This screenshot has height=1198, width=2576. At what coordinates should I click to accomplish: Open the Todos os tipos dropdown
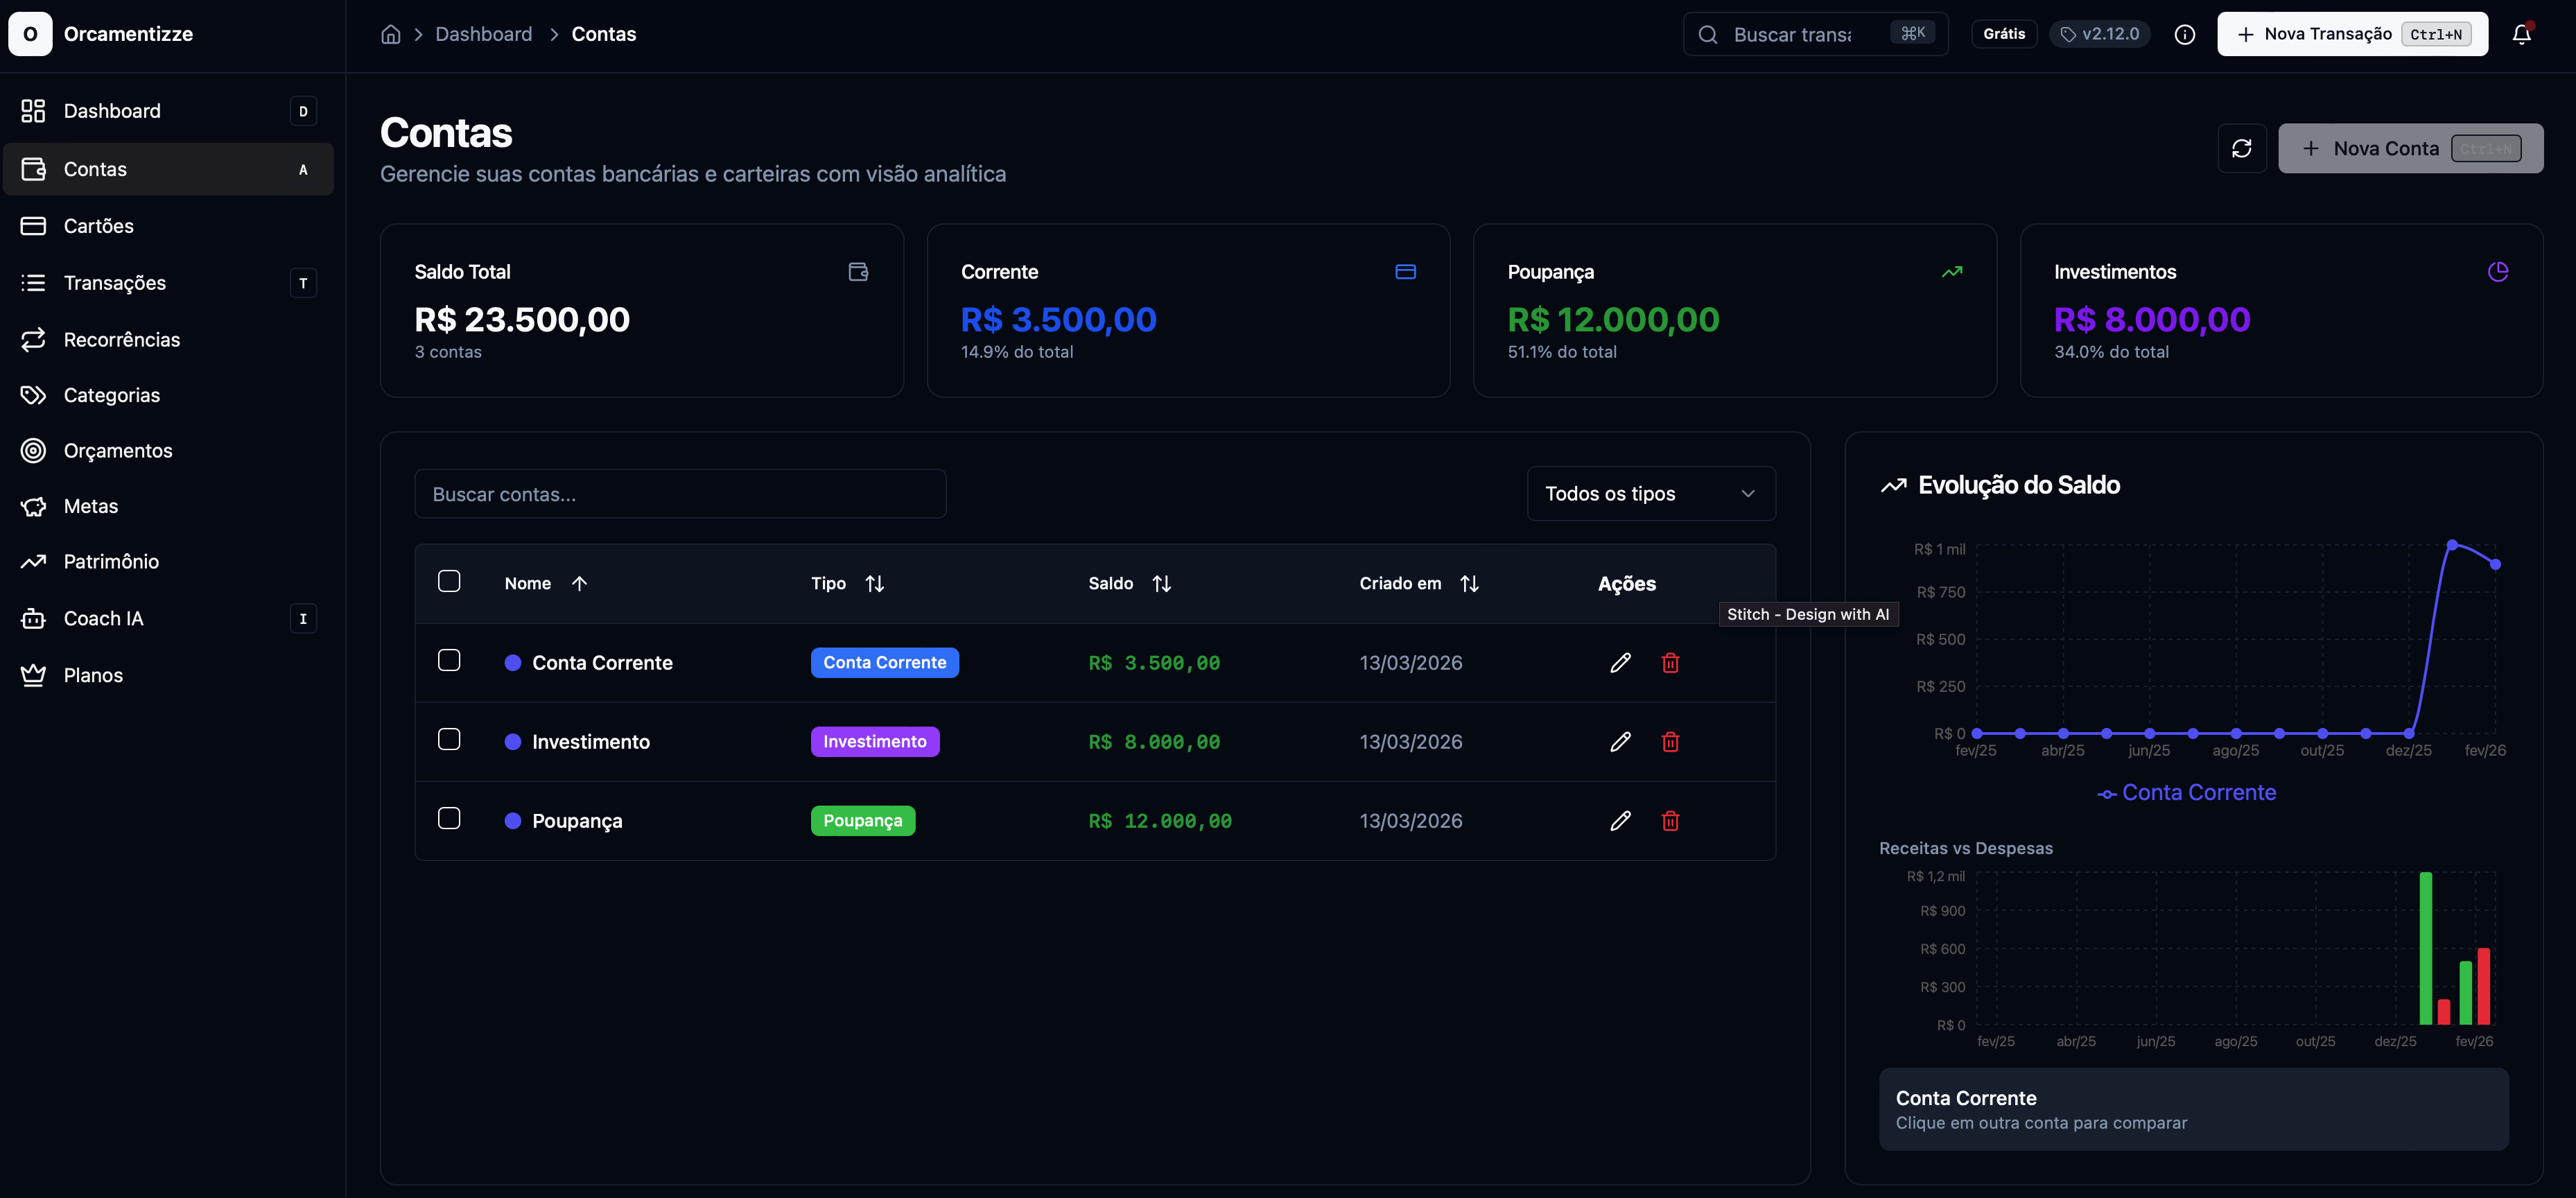click(x=1650, y=494)
